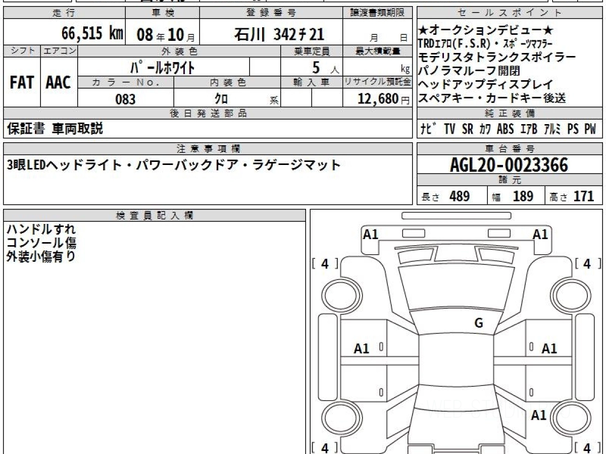Screen dimensions: 606x454
Task: Select the 3眼LEDヘッドライト notes line
Action: point(174,165)
